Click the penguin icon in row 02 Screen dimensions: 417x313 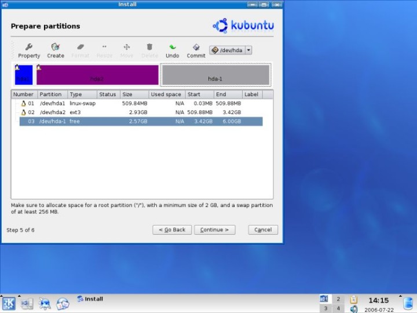coord(23,112)
